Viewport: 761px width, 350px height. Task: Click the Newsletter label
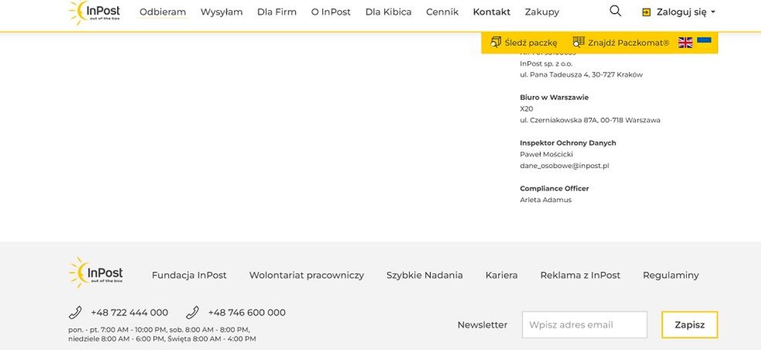[483, 325]
